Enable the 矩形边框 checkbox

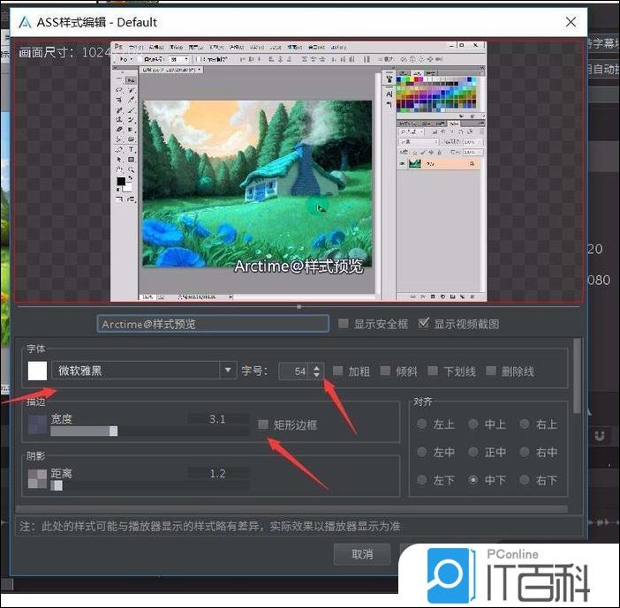263,424
